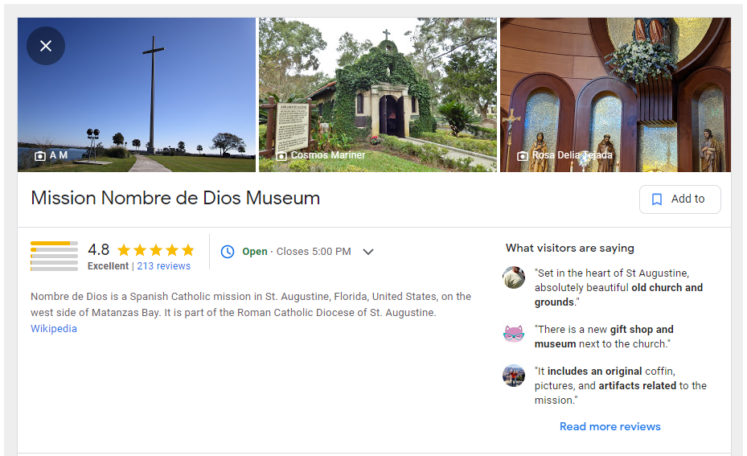
Task: Close the place details panel
Action: point(46,46)
